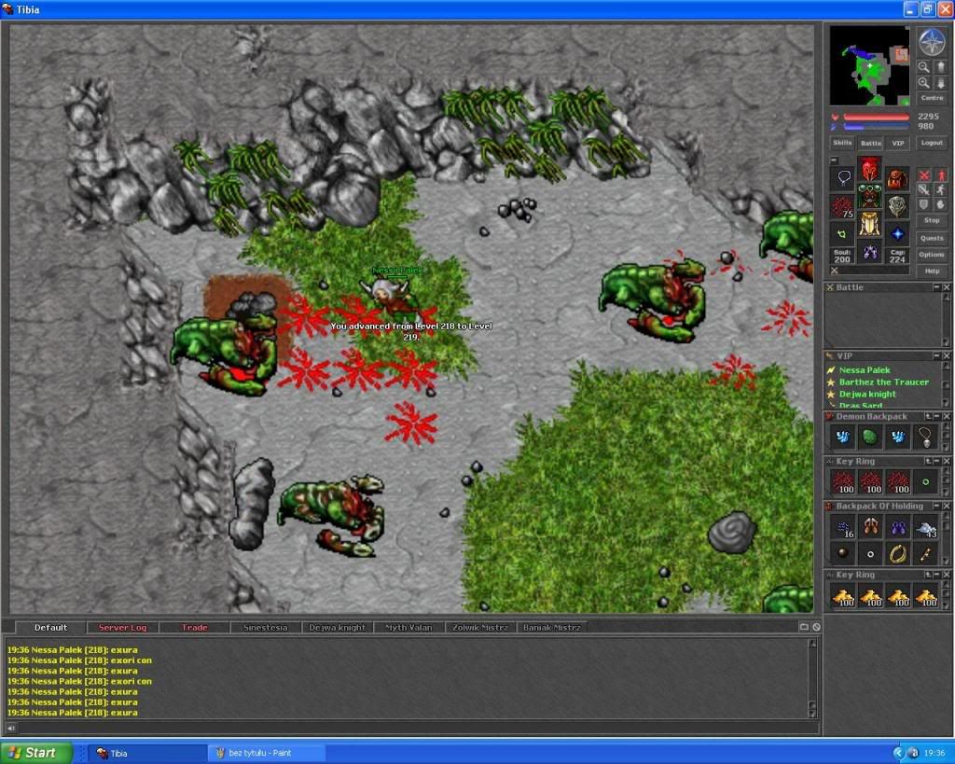This screenshot has width=955, height=764.
Task: Click purple boots in Backpack Of Holding
Action: (x=898, y=526)
